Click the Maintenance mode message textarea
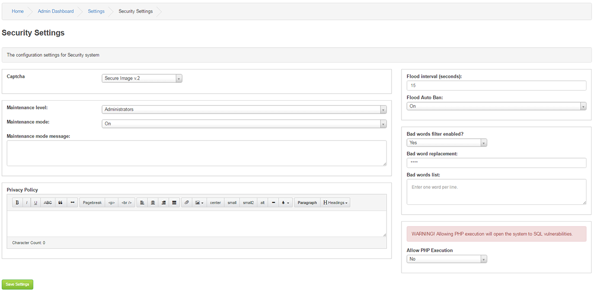This screenshot has height=291, width=594. pos(197,153)
